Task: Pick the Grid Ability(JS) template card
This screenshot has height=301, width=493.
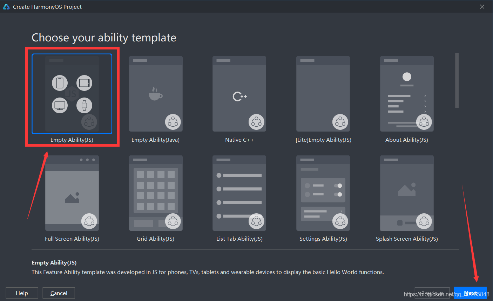Action: click(156, 193)
